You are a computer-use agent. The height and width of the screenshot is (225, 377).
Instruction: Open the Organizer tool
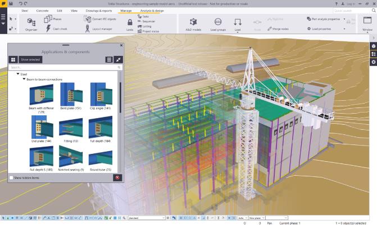coord(31,23)
